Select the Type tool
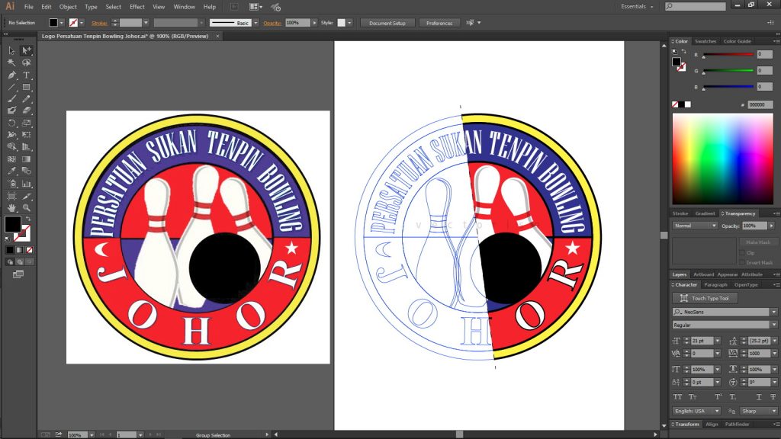Screen dimensions: 781x439 pyautogui.click(x=27, y=75)
